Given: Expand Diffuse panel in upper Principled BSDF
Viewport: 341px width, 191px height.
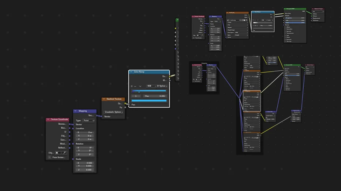Looking at the screenshot, I should tap(285, 27).
